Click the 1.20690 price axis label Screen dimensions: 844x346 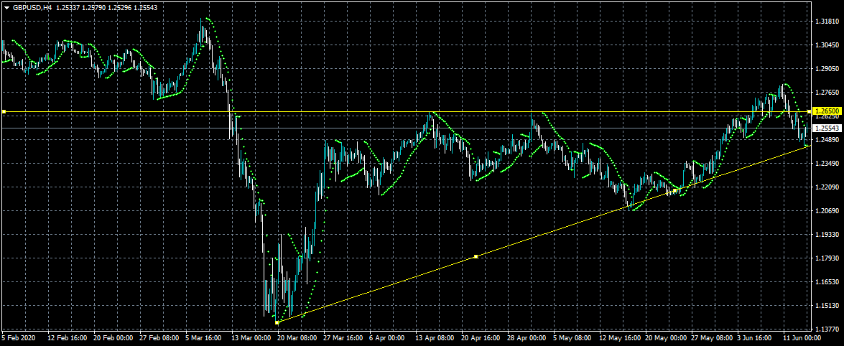click(x=828, y=211)
